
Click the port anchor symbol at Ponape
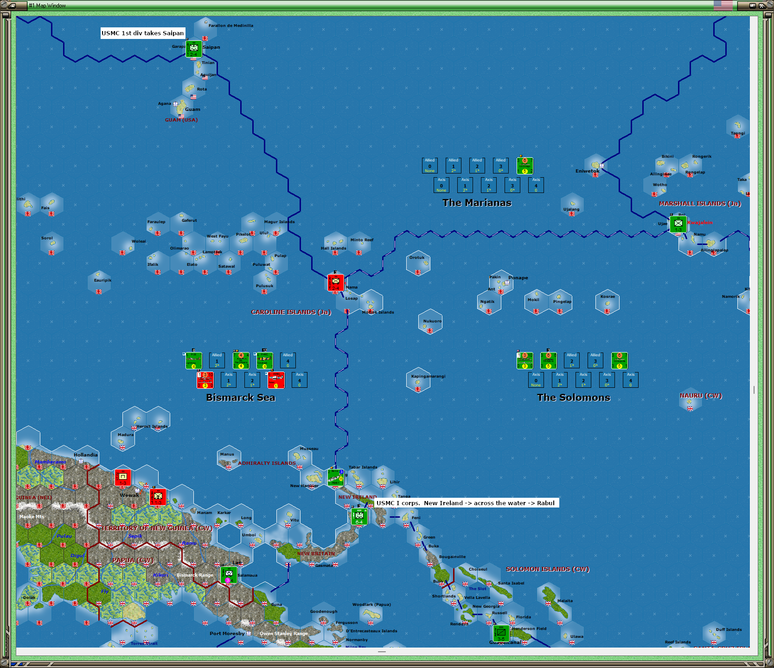tap(507, 283)
